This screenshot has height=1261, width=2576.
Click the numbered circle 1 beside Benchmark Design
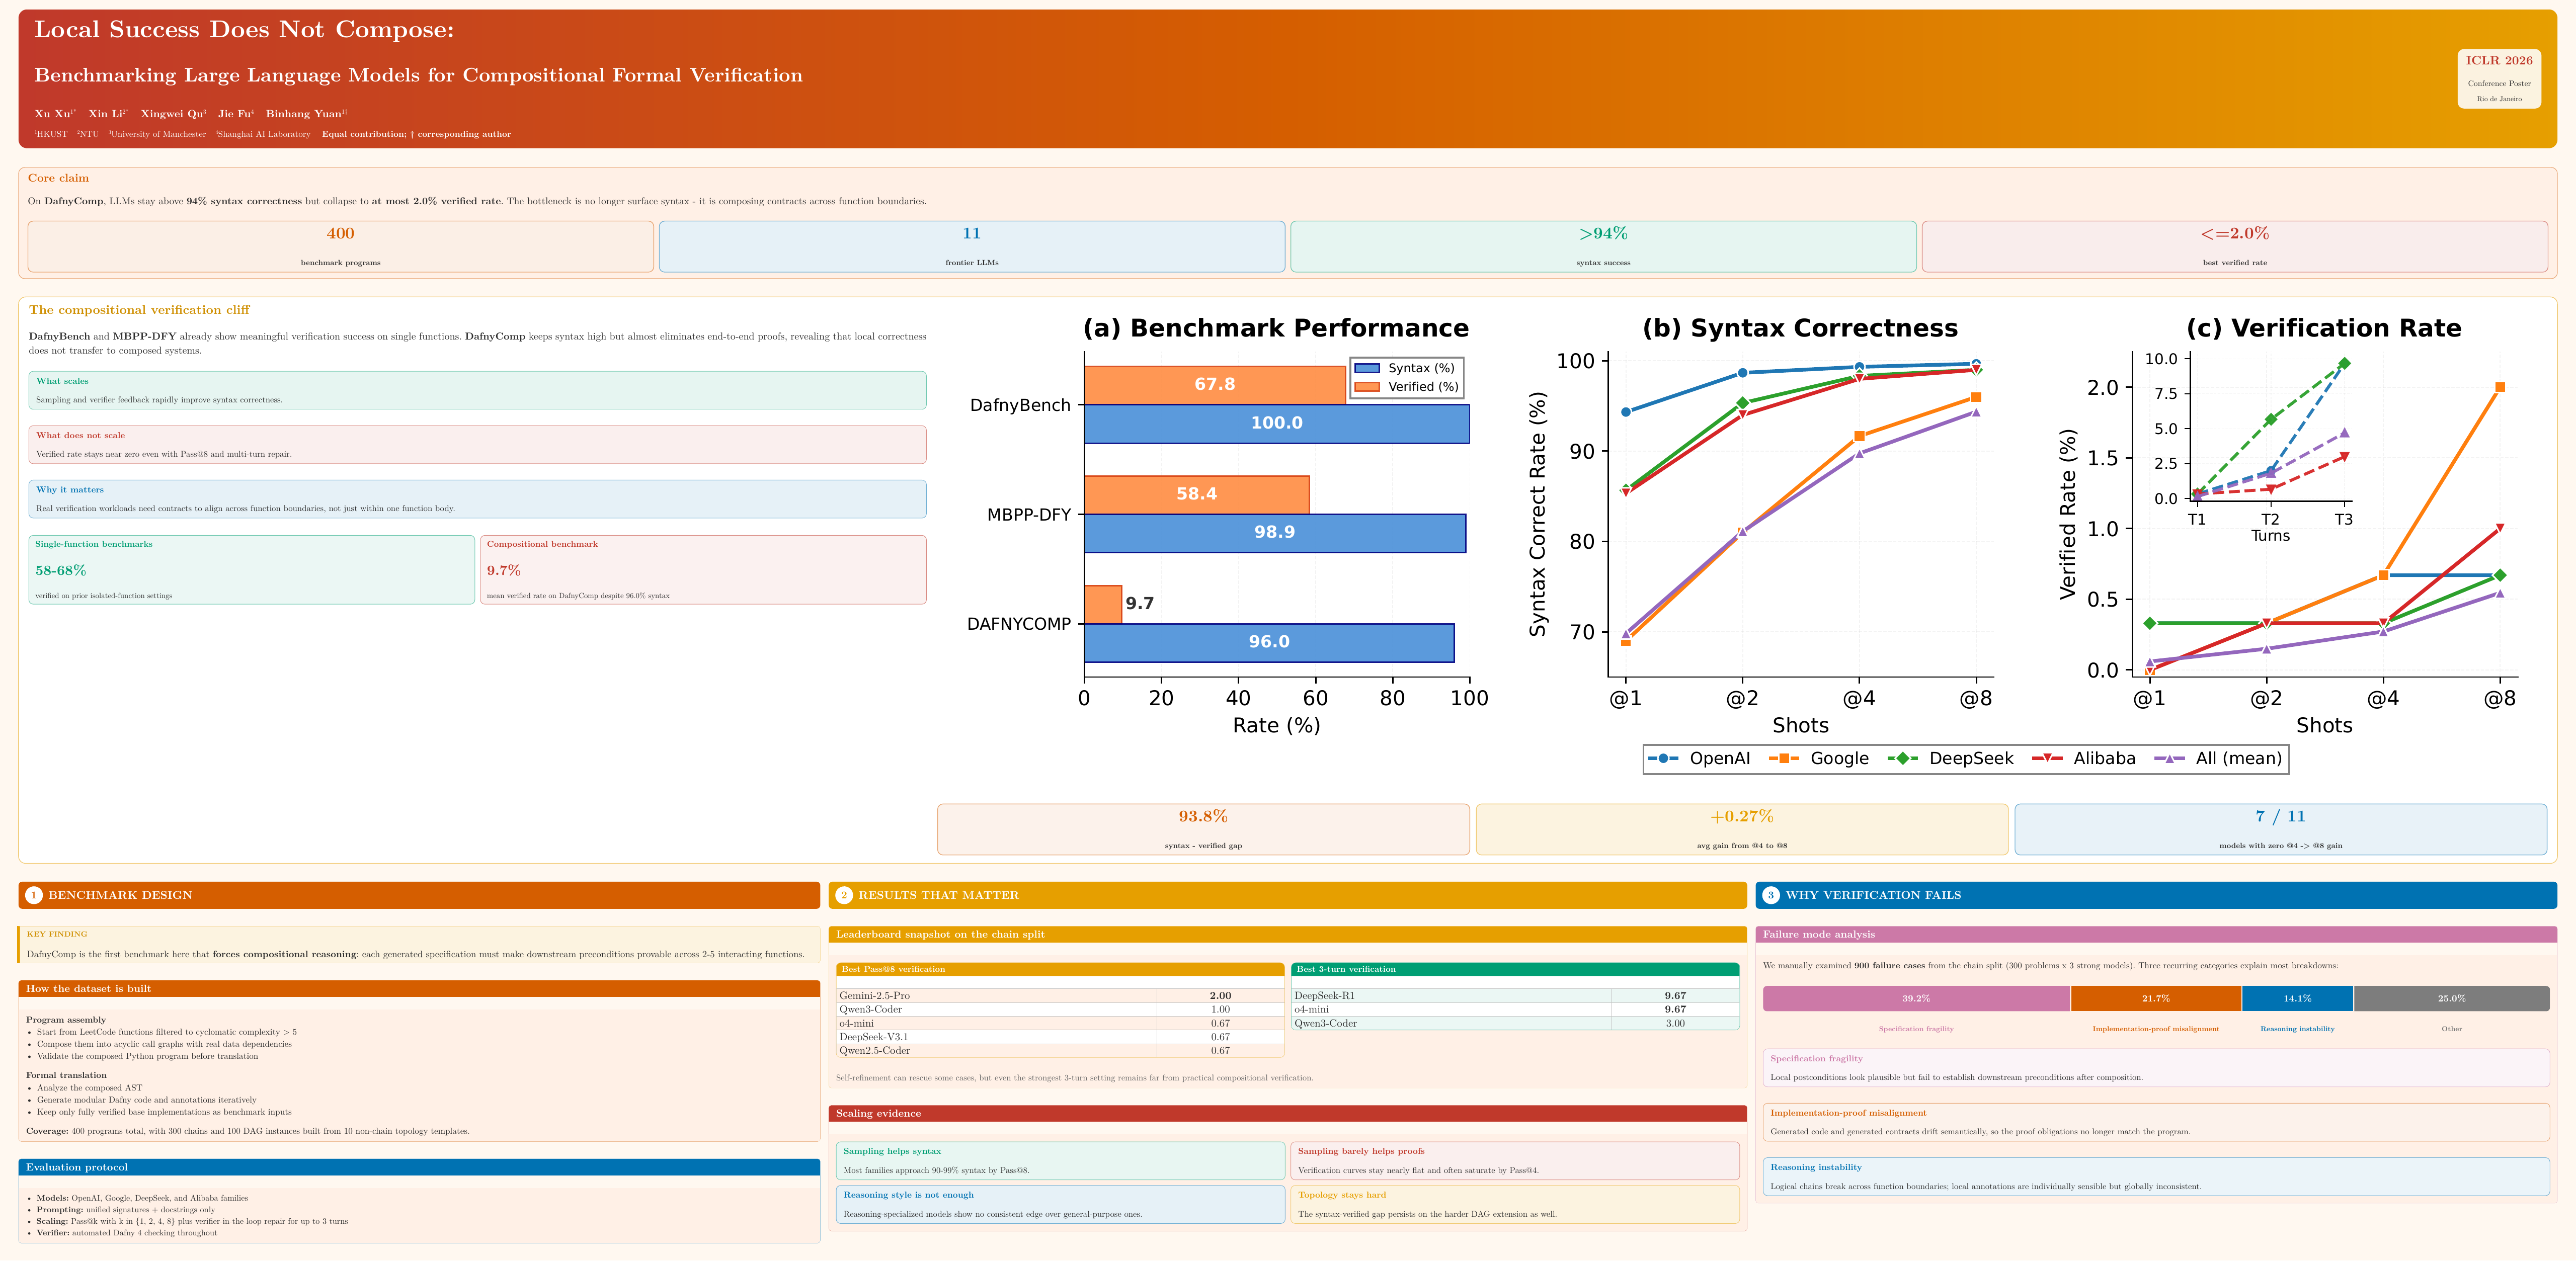pyautogui.click(x=34, y=895)
